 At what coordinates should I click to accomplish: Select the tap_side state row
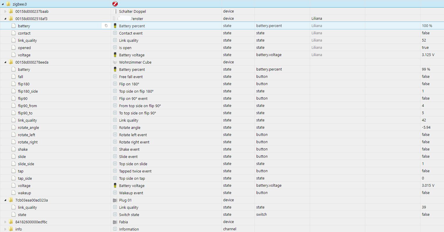coord(222,178)
